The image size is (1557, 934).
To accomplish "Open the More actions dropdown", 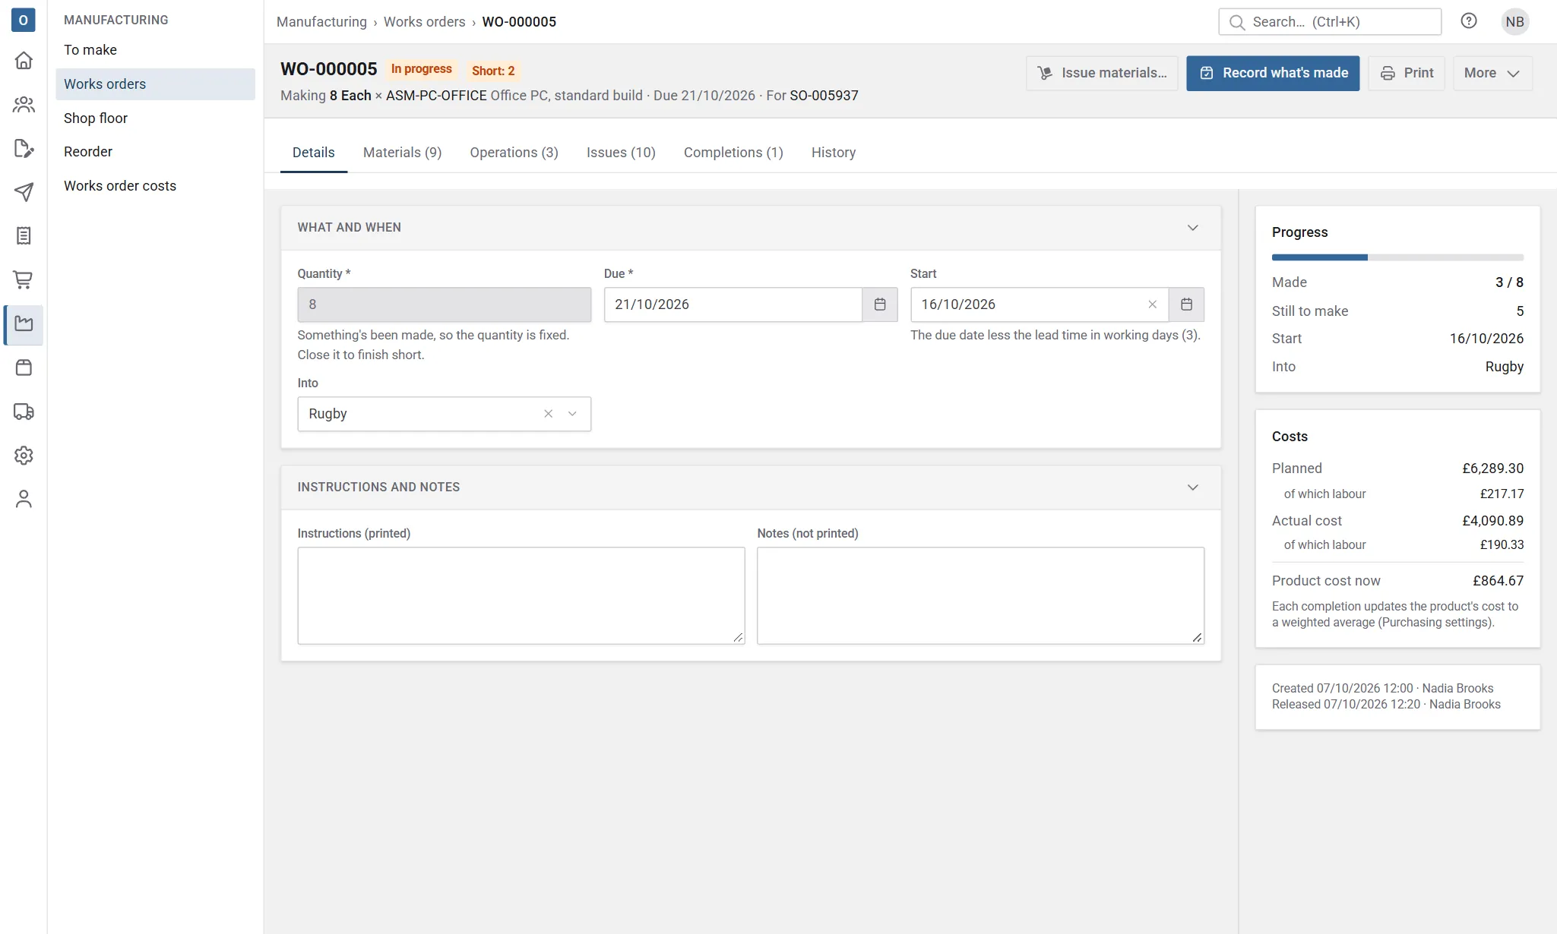I will click(1492, 73).
